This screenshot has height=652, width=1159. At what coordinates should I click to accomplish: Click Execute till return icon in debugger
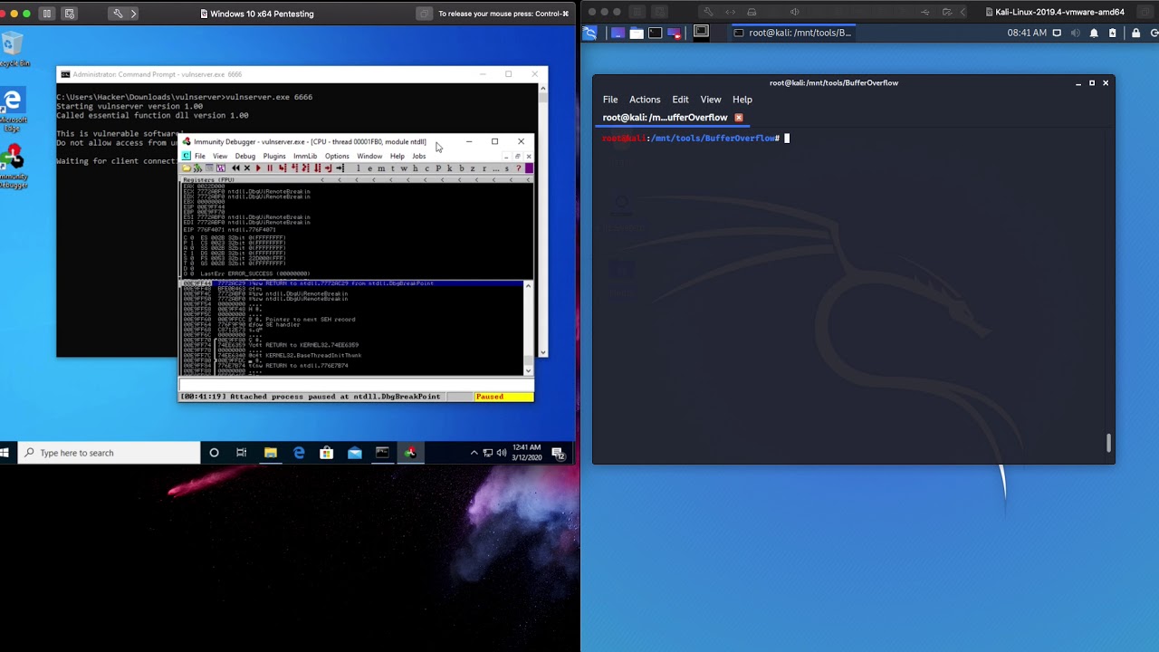coord(328,168)
